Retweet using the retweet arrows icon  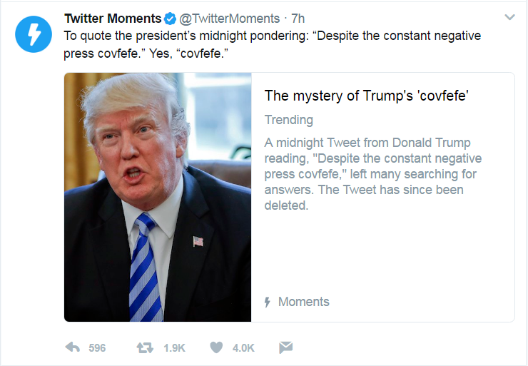point(145,347)
